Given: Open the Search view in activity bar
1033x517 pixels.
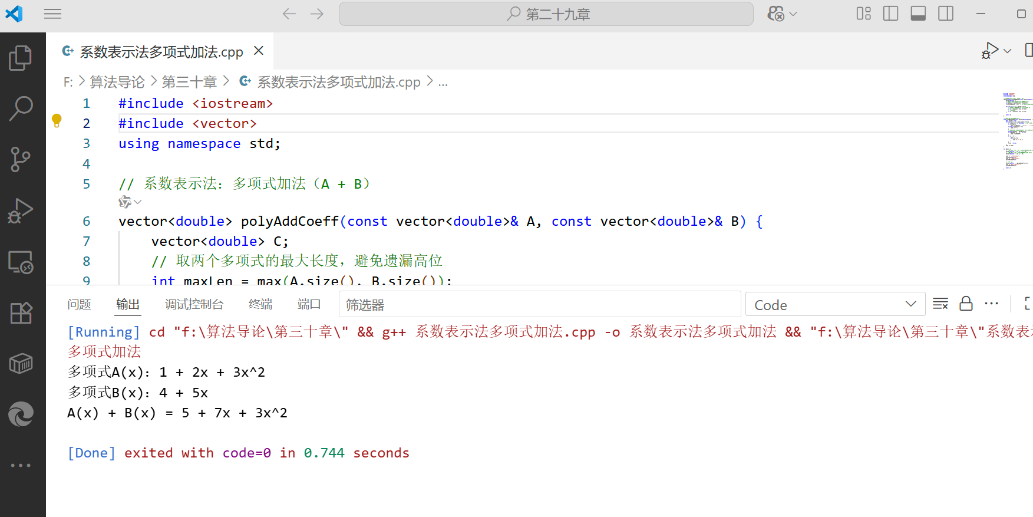Looking at the screenshot, I should [21, 108].
